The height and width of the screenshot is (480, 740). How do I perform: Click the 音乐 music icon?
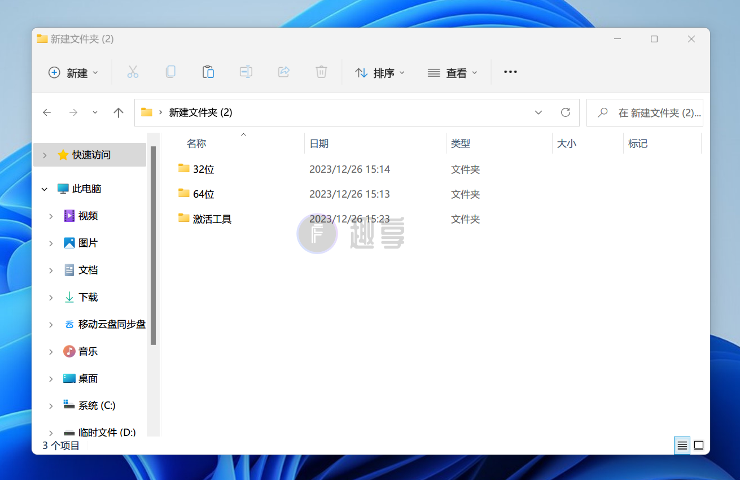[69, 351]
